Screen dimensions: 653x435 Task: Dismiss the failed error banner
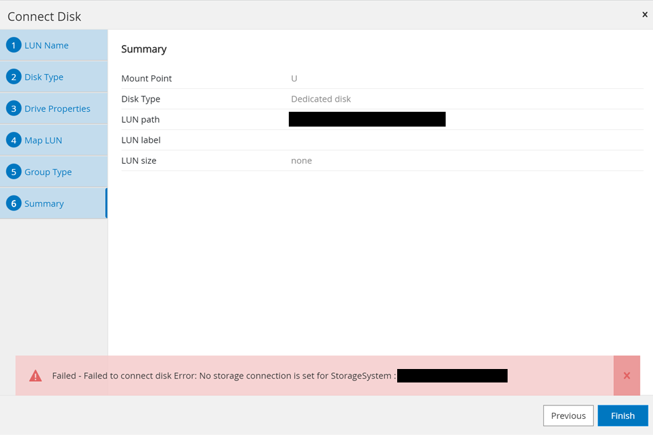pos(627,376)
